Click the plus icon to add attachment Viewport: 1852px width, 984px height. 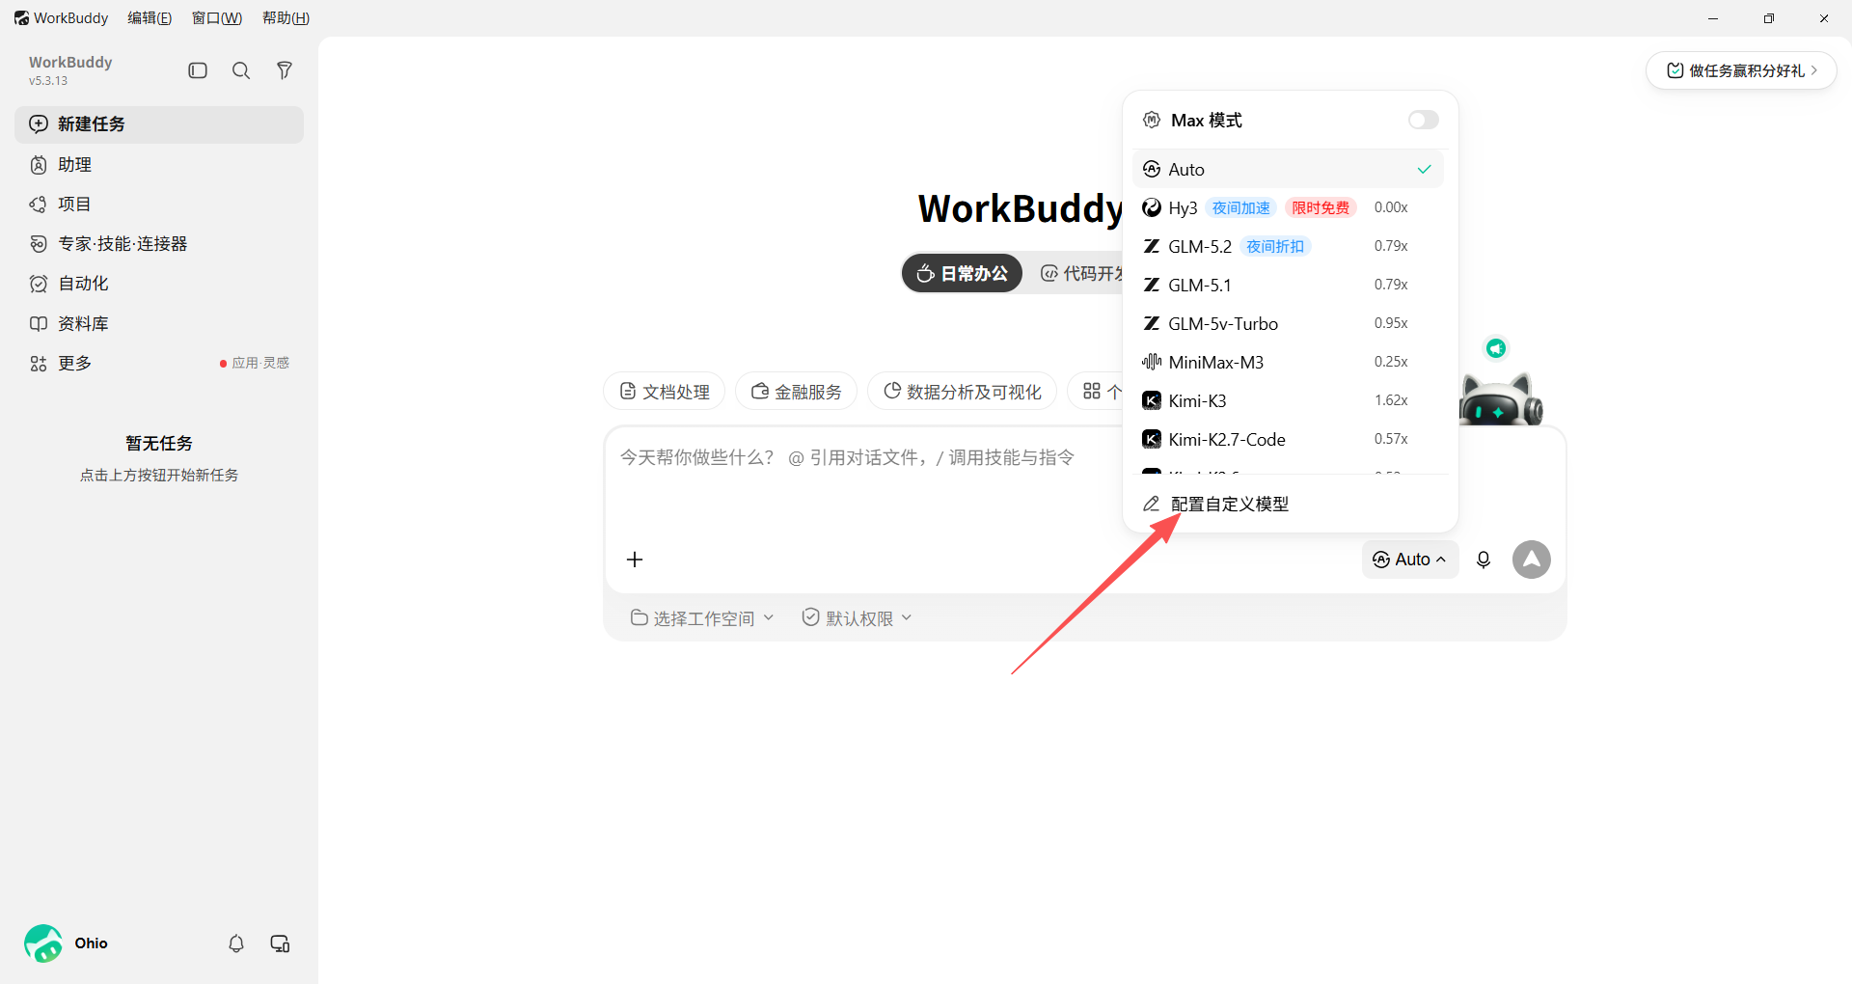(x=635, y=560)
